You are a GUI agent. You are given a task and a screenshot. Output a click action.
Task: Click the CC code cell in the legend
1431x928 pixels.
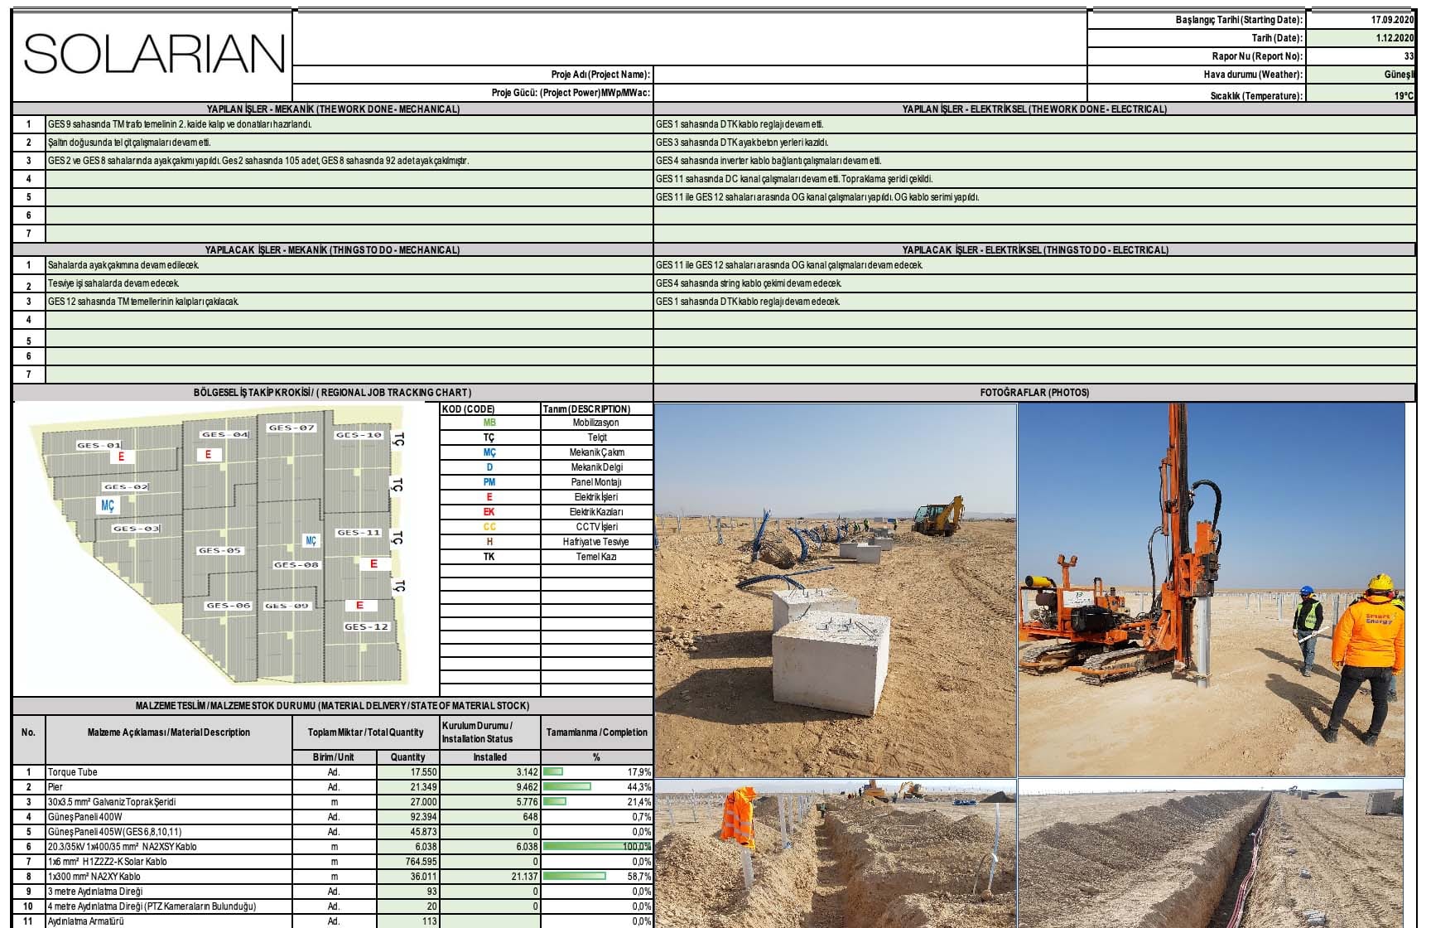click(x=489, y=527)
